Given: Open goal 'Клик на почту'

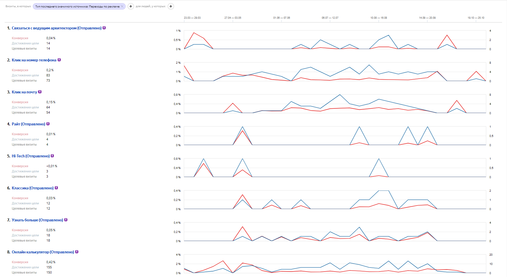Looking at the screenshot, I should pos(24,92).
